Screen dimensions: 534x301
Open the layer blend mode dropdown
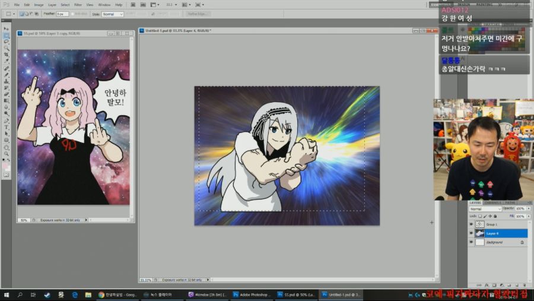click(x=484, y=209)
